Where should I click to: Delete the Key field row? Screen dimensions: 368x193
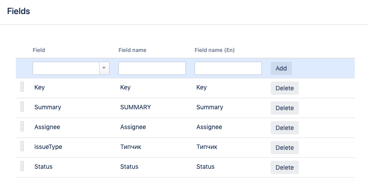click(284, 88)
